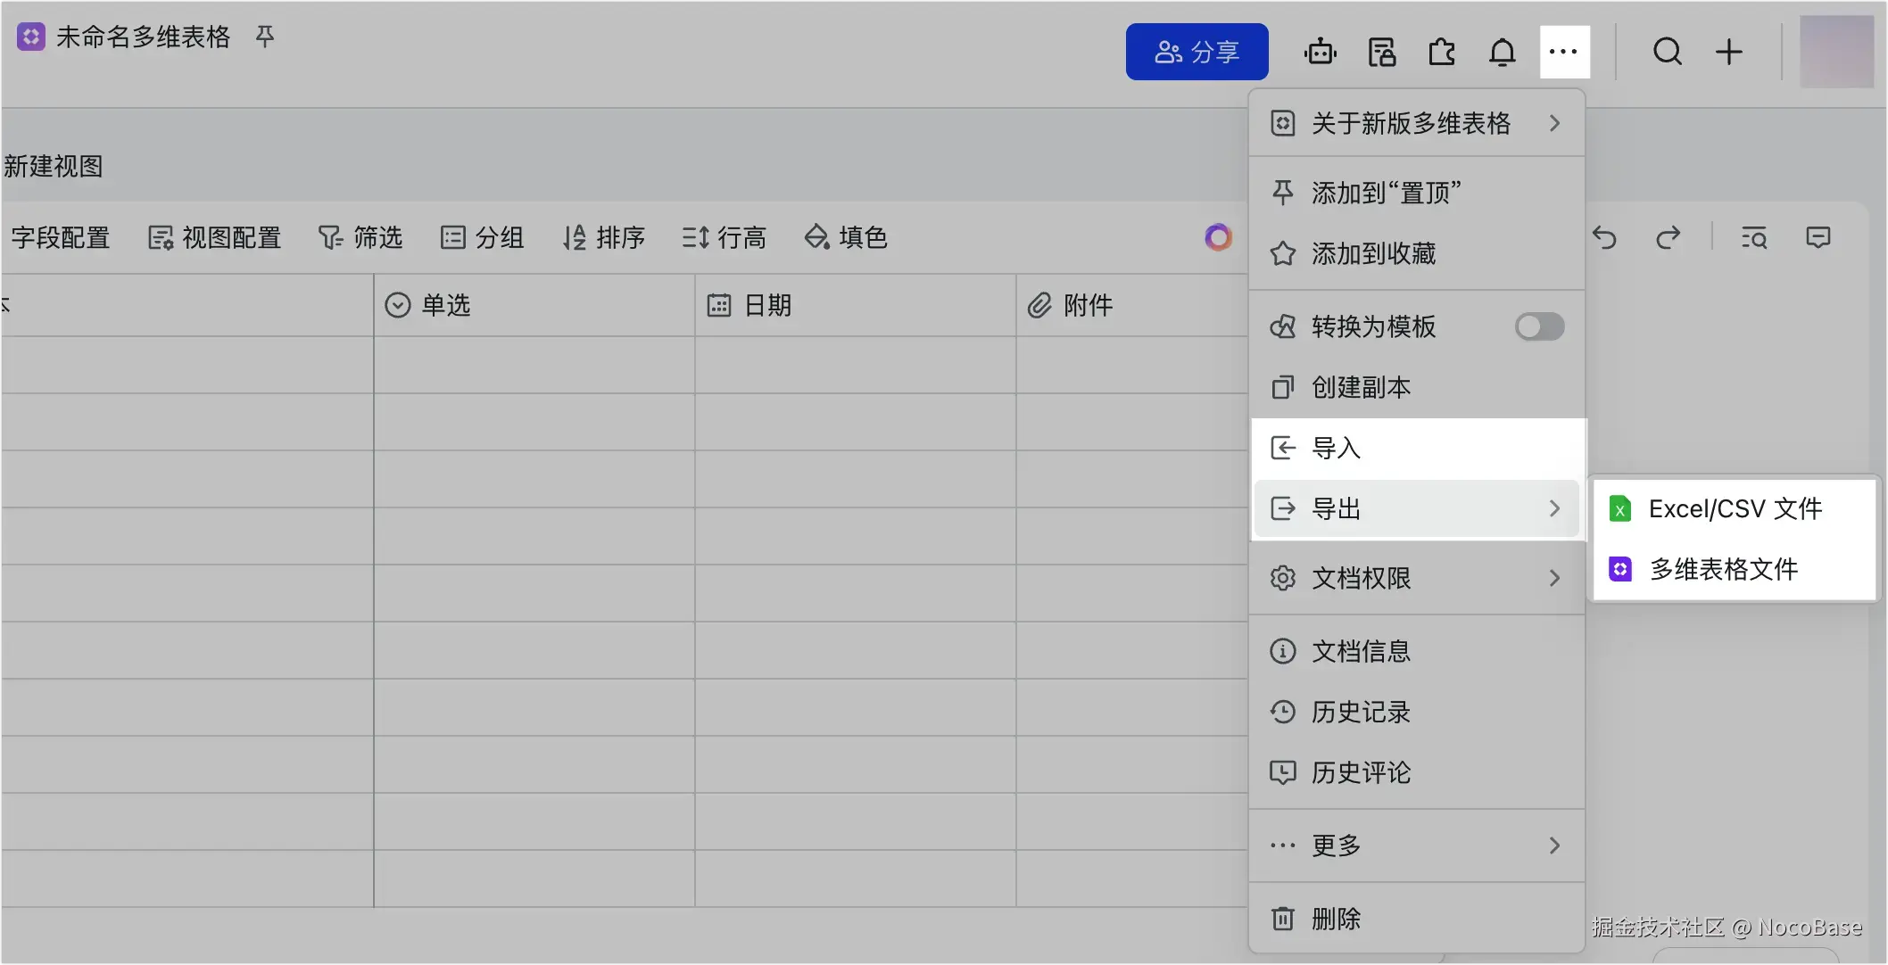
Task: Open the automation workflow icon in header
Action: click(x=1381, y=52)
